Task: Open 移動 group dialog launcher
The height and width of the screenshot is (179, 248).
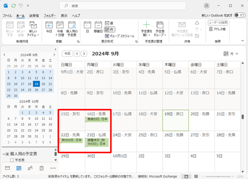Action: tap(78, 42)
